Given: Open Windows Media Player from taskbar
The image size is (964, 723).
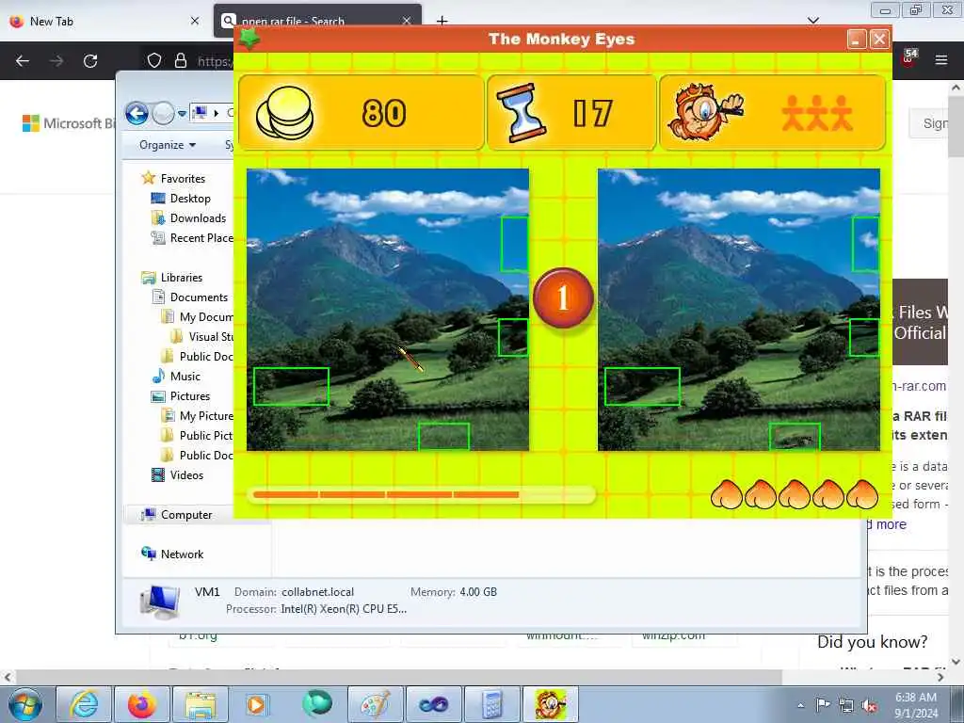Looking at the screenshot, I should click(x=258, y=704).
